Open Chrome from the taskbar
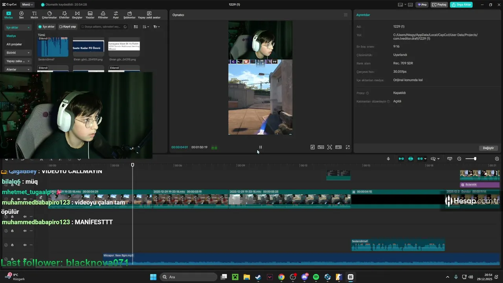Screen dimensions: 503x283 pyautogui.click(x=281, y=277)
